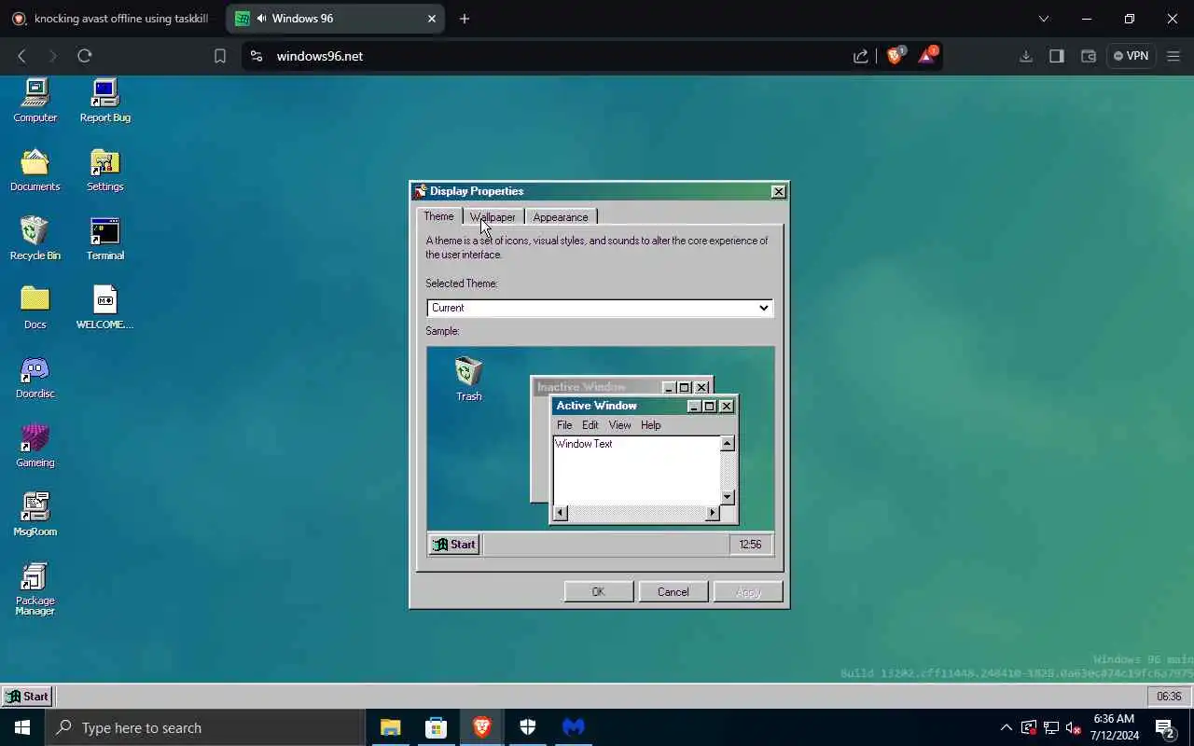Open the Package Manager desktop icon
The height and width of the screenshot is (746, 1194).
pos(35,589)
